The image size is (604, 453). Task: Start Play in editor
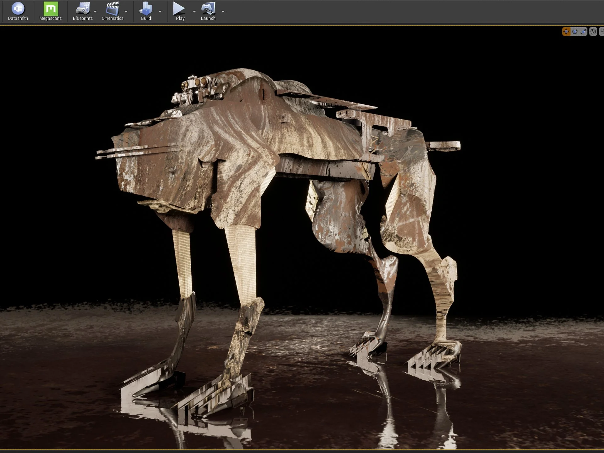pyautogui.click(x=179, y=9)
